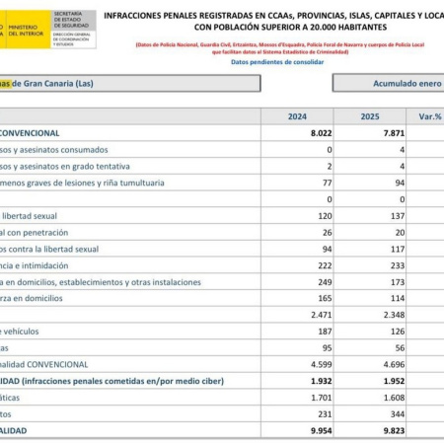Click the 'asesinatos consumados' row label

tap(54, 150)
